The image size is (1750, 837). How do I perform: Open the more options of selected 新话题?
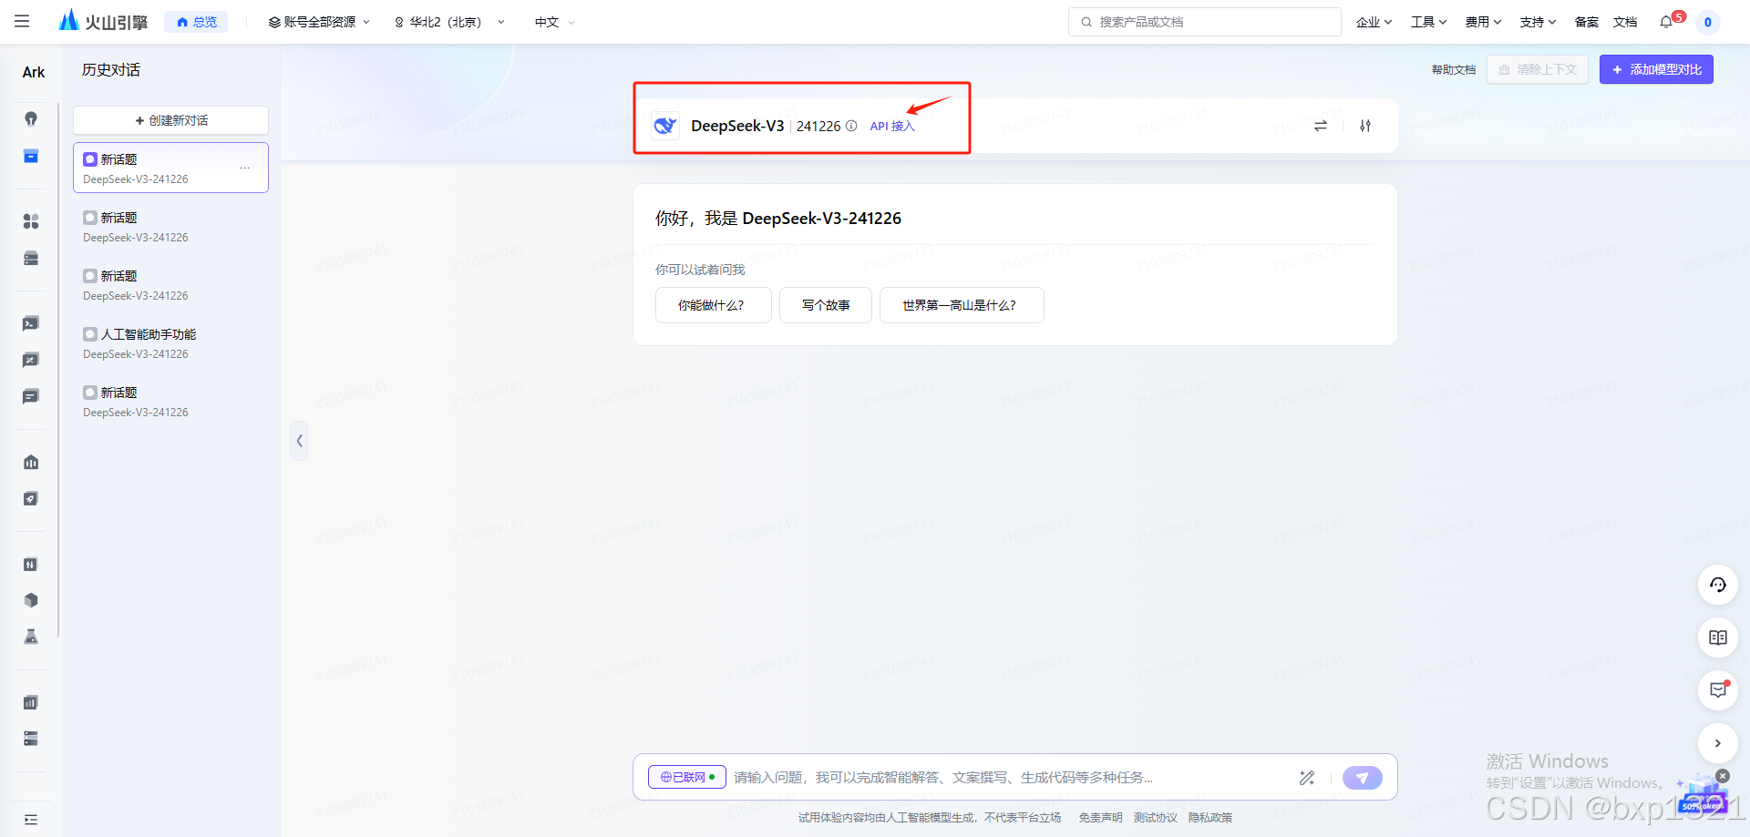(244, 168)
